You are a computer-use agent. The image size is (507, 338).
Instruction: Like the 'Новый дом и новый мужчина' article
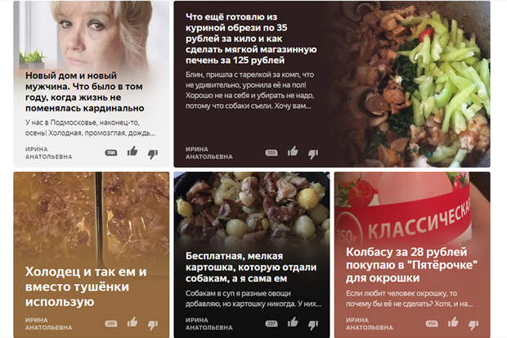click(132, 151)
